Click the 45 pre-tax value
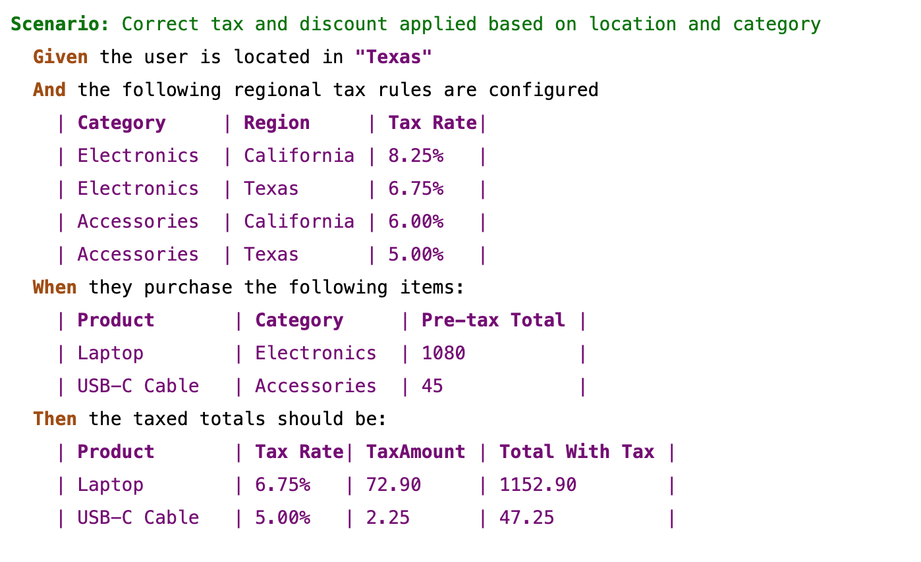This screenshot has width=921, height=562. [432, 386]
